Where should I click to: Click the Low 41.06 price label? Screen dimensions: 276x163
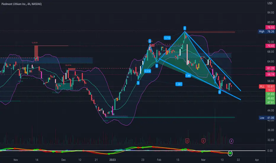267,118
